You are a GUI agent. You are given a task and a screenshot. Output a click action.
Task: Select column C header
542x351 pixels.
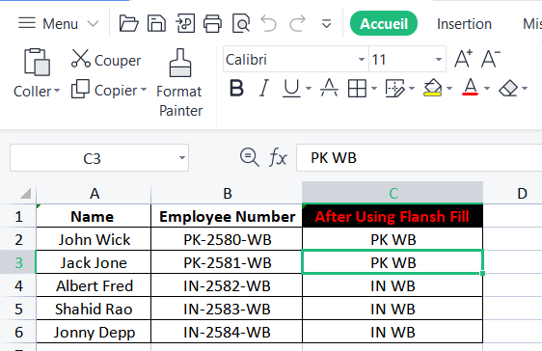393,193
